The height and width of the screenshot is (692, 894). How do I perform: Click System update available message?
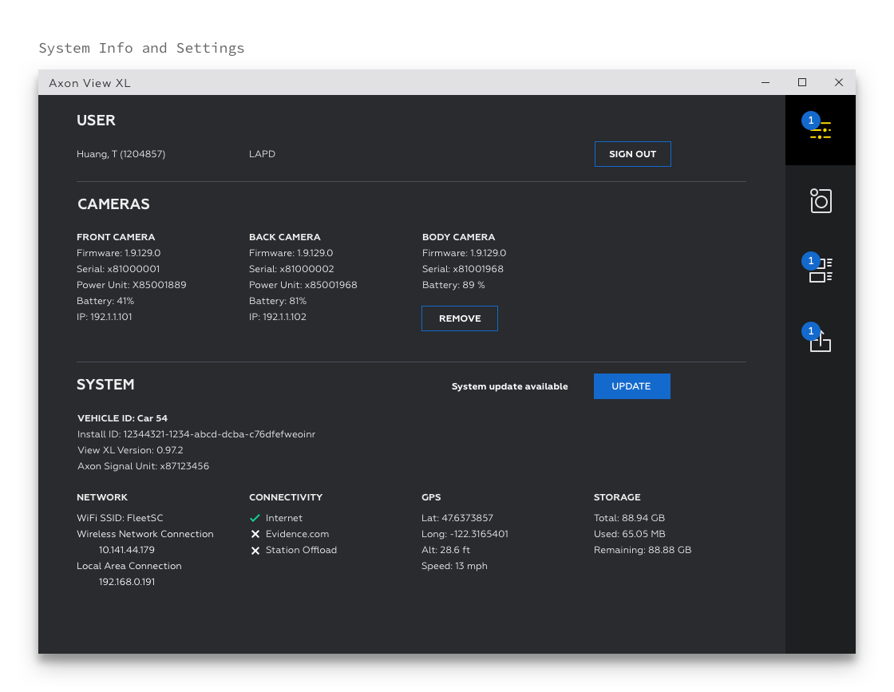click(510, 386)
